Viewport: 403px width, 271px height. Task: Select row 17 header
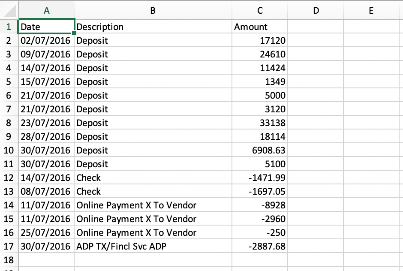tap(9, 246)
